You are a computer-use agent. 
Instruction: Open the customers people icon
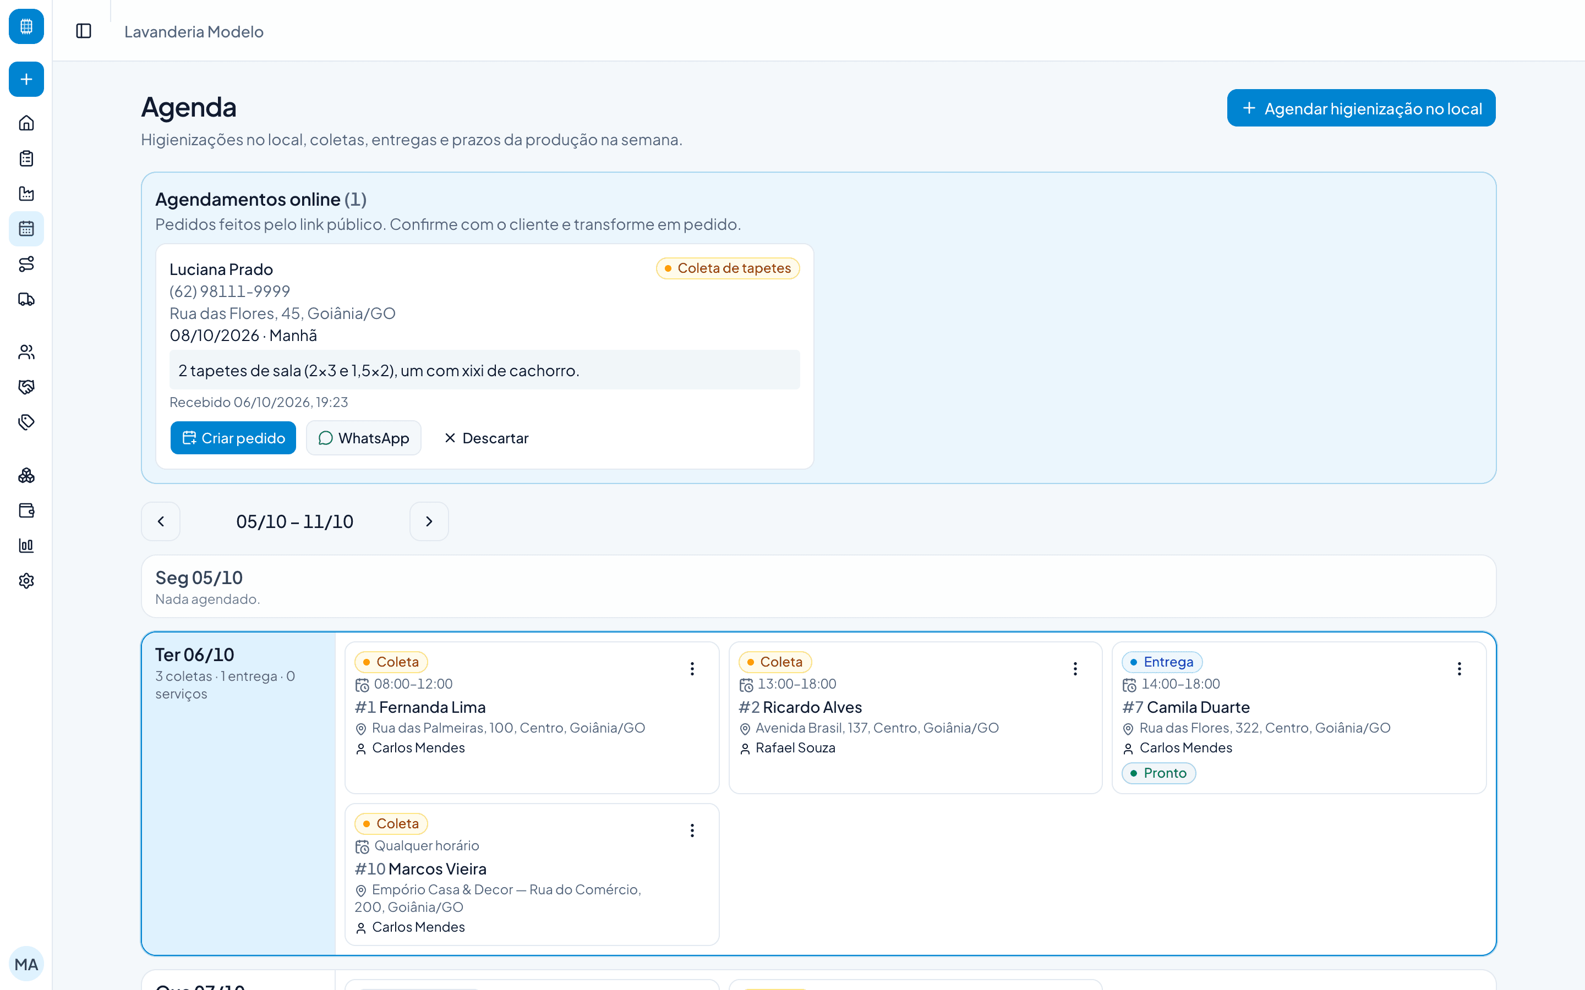pyautogui.click(x=26, y=352)
